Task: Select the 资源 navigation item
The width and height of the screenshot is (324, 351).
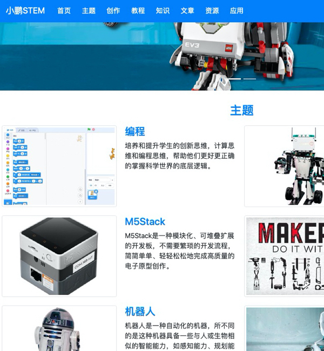Action: [212, 10]
